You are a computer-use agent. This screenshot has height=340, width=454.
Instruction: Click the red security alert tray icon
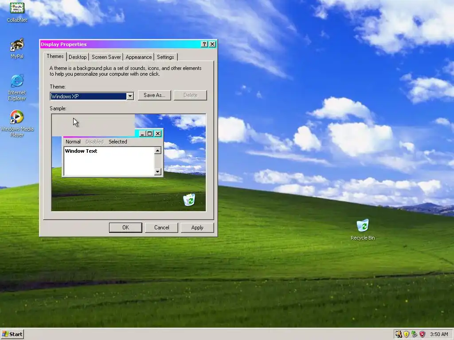[x=422, y=334]
